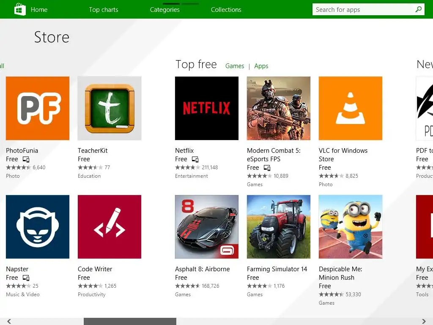Viewport: 433px width, 325px height.
Task: Click Minion Rush rating count 53,330
Action: coord(353,295)
